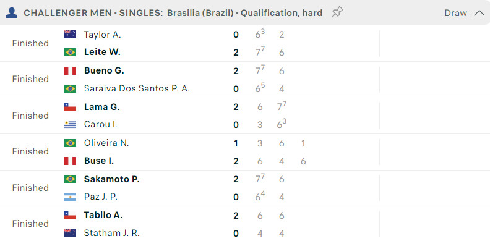Click Peru flag beside Buse I.
Screen dimensions: 490x241
click(70, 161)
